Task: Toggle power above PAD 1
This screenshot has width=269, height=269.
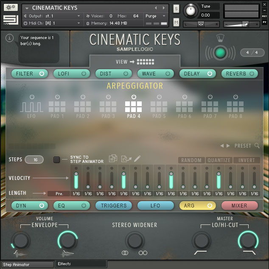Action: click(x=57, y=97)
